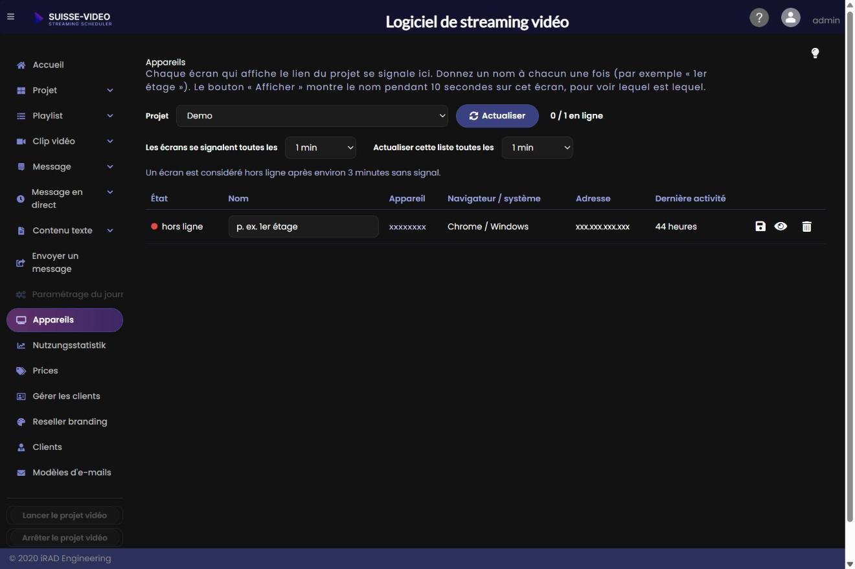Go to Accueil in the sidebar
This screenshot has width=855, height=569.
(x=65, y=65)
